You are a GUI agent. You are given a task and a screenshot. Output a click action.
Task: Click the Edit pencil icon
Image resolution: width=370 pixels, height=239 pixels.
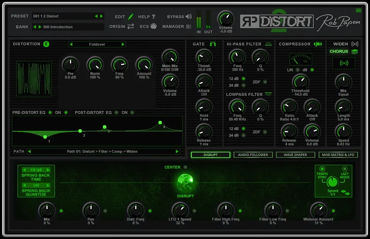pyautogui.click(x=130, y=17)
